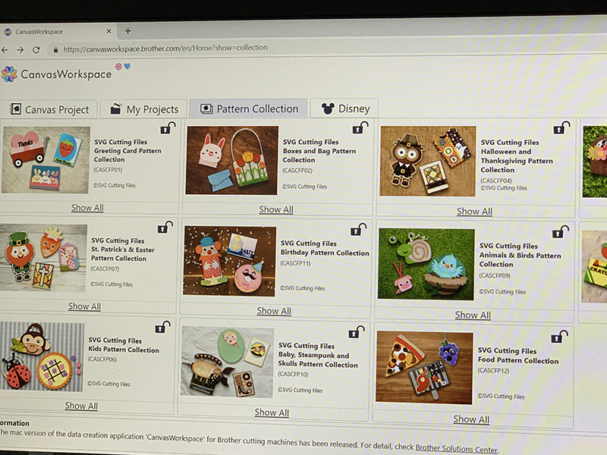Viewport: 607px width, 455px height.
Task: Switch to the My Projects tab
Action: (144, 109)
